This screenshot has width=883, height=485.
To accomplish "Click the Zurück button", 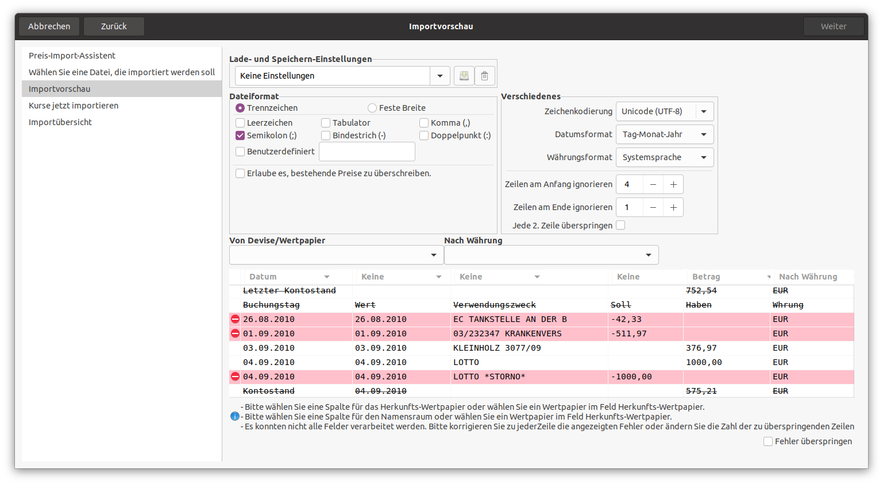I will 114,26.
